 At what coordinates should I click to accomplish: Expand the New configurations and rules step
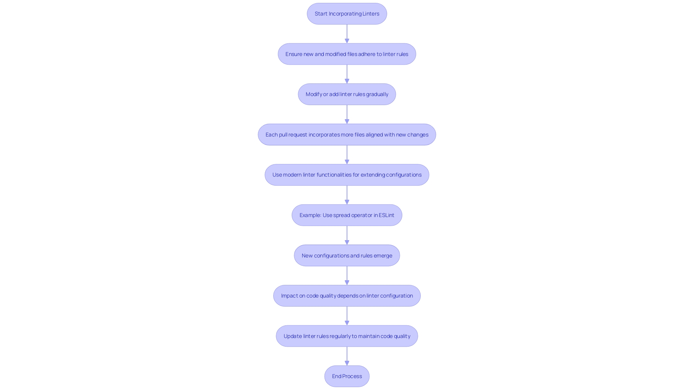pos(347,255)
